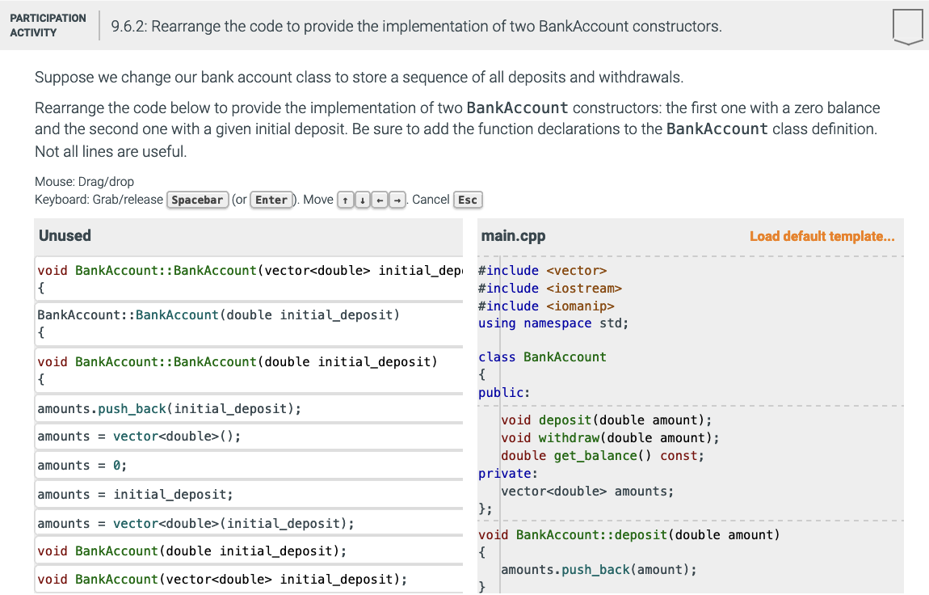Select the amounts = 0; code line

pos(249,466)
